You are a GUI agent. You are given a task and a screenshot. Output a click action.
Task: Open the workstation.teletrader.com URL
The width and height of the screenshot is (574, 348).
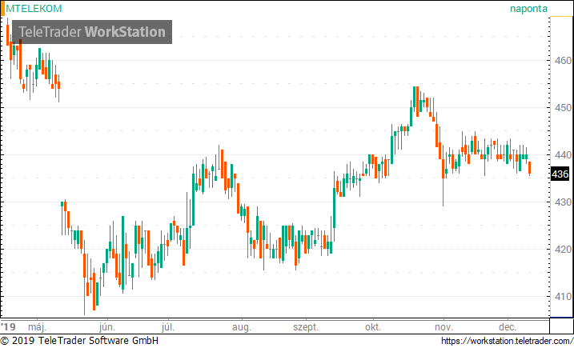coord(508,341)
